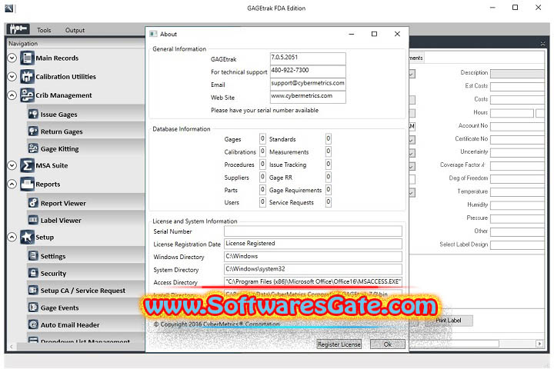
Task: Collapse the Reports section
Action: [12, 184]
